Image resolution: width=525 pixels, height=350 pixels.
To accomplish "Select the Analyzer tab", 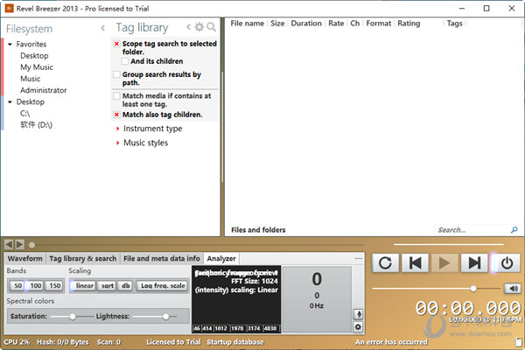I will click(221, 259).
